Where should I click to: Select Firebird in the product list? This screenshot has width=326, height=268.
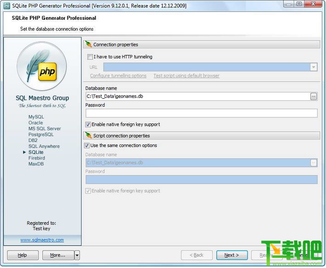click(x=37, y=158)
